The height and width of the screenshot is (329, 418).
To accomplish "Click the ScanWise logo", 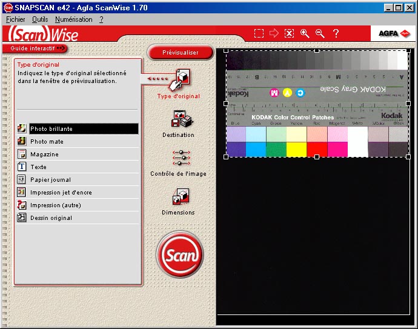I will tap(43, 34).
